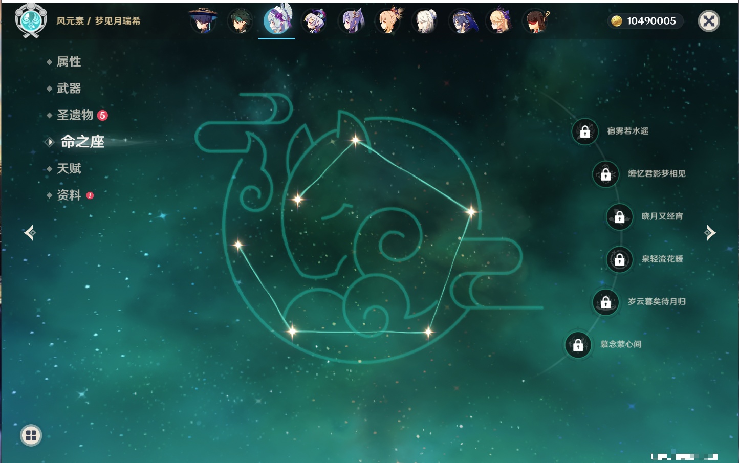The width and height of the screenshot is (739, 463).
Task: Click the constellation name 缠忆君影梦相见
Action: [657, 173]
